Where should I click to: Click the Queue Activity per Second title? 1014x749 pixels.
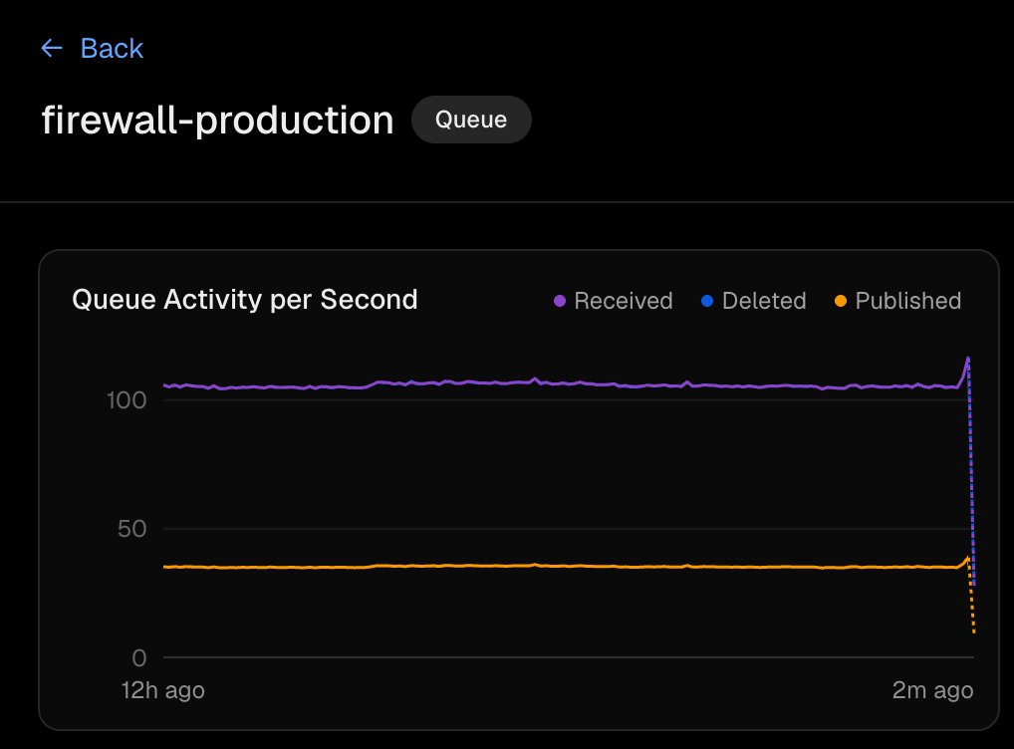pyautogui.click(x=245, y=300)
